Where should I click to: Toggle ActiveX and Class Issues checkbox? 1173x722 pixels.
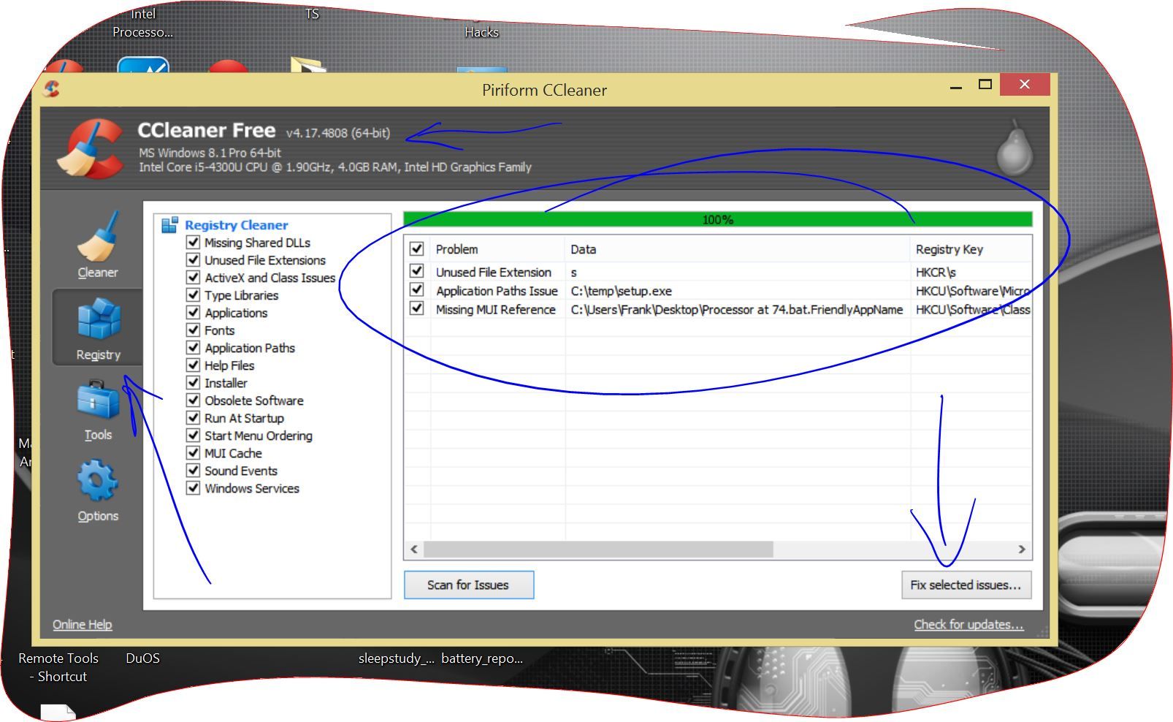(193, 277)
